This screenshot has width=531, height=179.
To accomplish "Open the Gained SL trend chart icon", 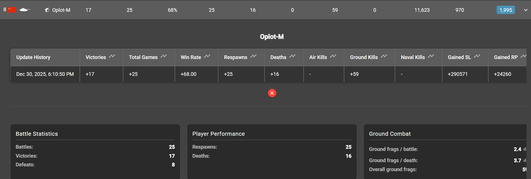I will point(477,56).
